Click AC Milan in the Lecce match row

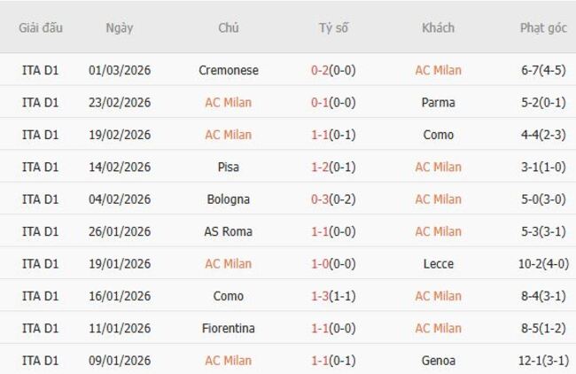pos(229,263)
